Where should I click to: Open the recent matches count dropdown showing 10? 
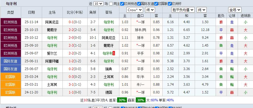pos(98,4)
